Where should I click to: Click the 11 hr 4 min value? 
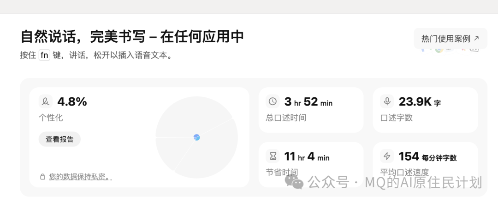tap(307, 157)
